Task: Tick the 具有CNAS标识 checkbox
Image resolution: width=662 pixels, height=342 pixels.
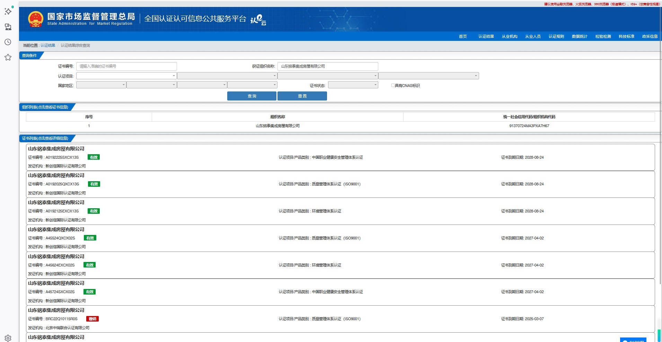Action: coord(393,85)
